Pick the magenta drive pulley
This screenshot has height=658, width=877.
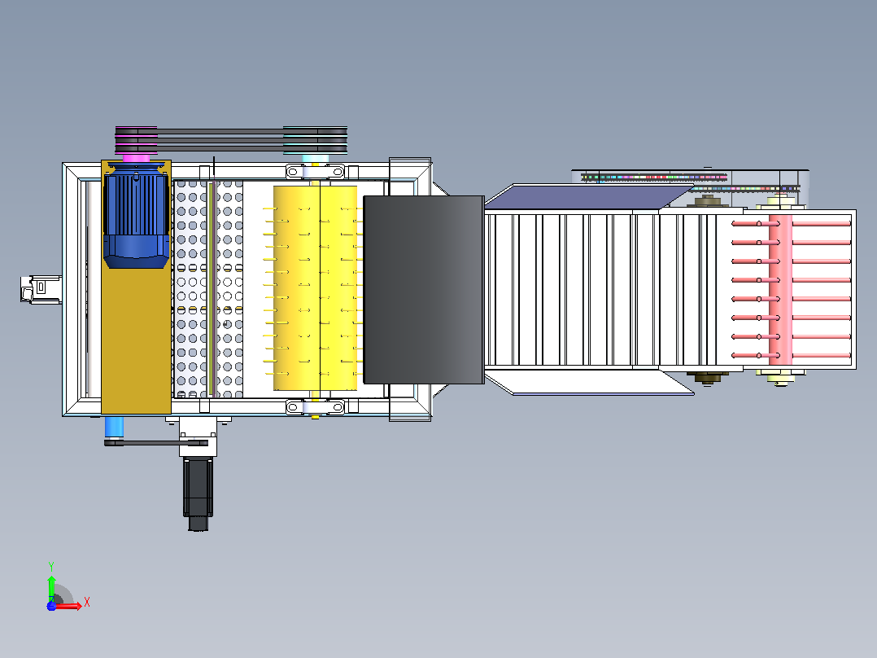(136, 141)
